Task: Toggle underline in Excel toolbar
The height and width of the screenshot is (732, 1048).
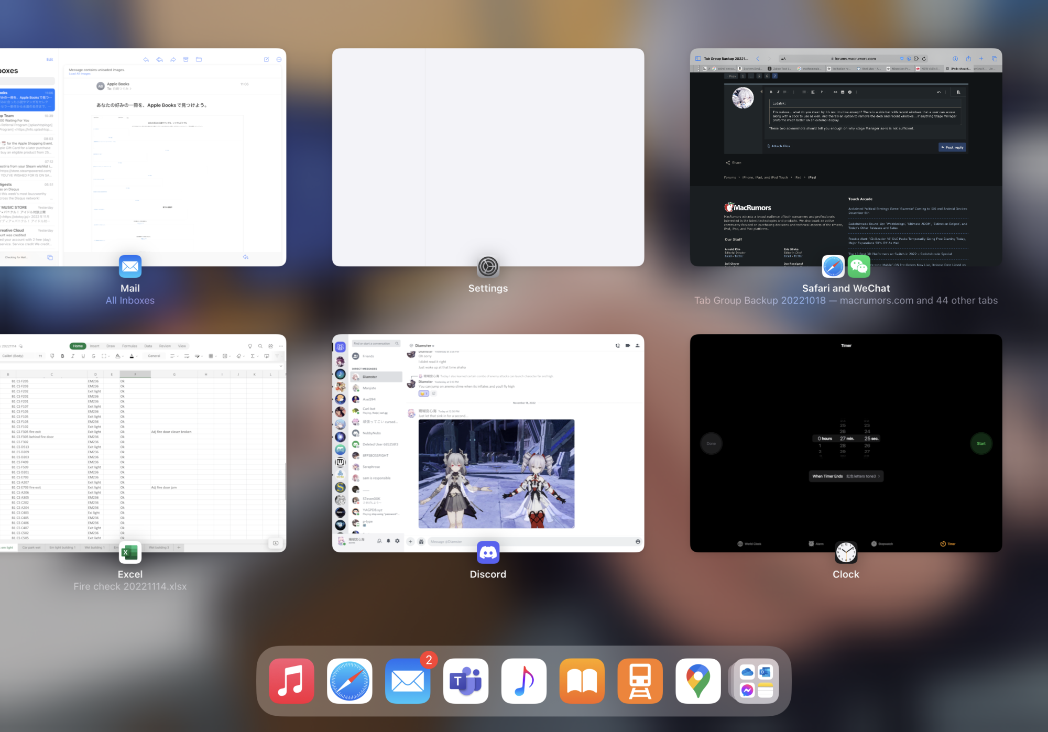Action: [83, 356]
